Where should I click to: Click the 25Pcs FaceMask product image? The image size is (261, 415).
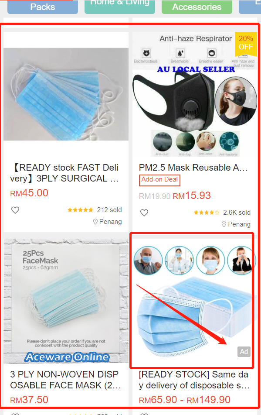[66, 301]
